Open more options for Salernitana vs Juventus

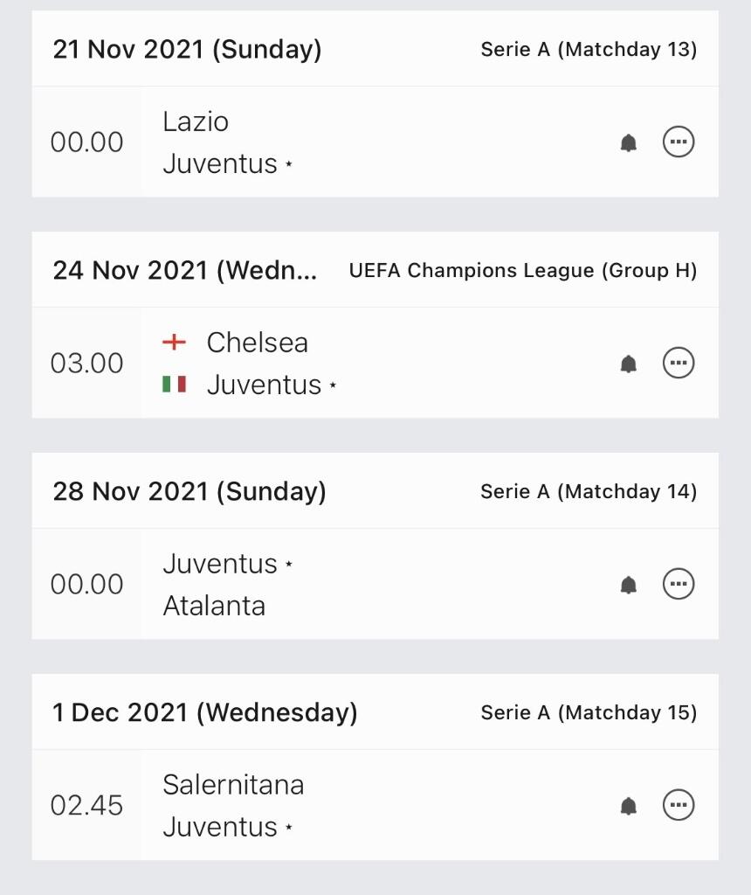pos(679,805)
